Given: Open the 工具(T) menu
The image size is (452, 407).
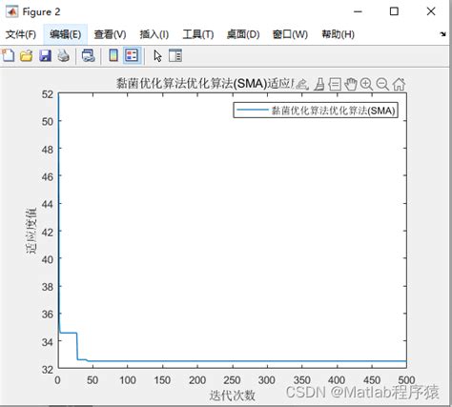Looking at the screenshot, I should [x=198, y=34].
